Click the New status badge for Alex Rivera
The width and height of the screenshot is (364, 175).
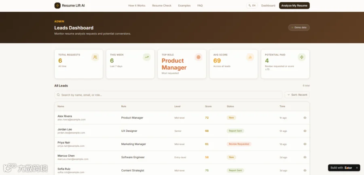coord(231,118)
